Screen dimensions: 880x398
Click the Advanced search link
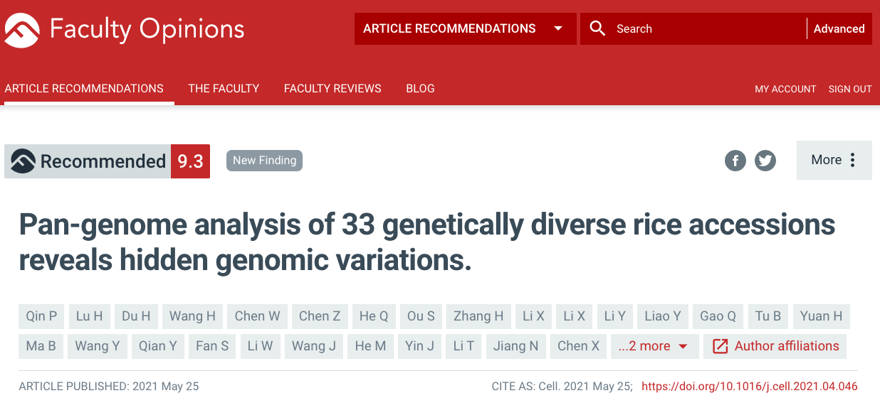[x=839, y=28]
